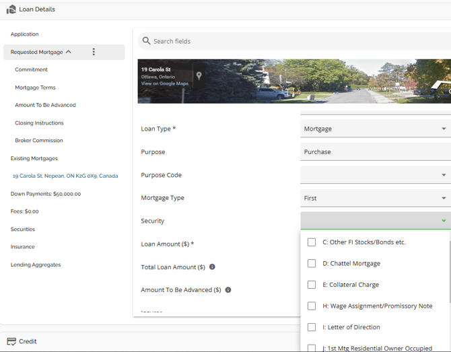Screen dimensions: 451x352
Task: Go to Mortgage Terms in sidebar
Action: point(35,87)
